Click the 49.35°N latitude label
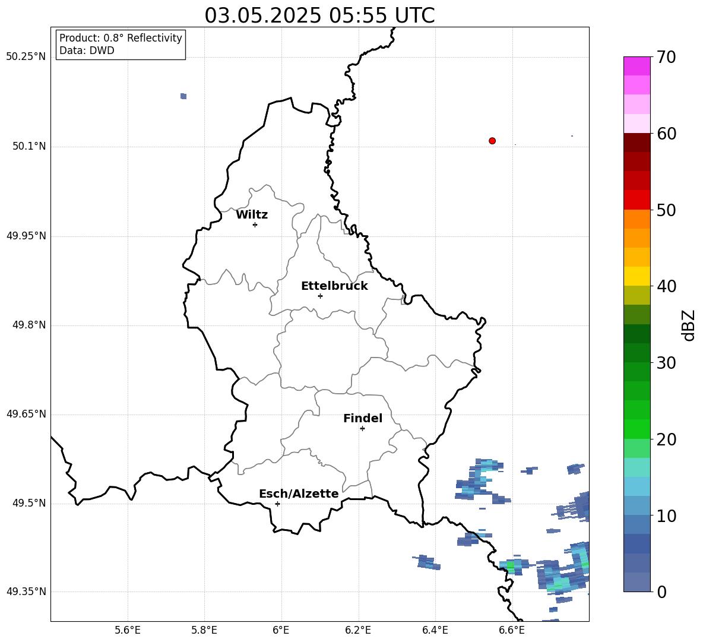The image size is (703, 642). tap(26, 592)
